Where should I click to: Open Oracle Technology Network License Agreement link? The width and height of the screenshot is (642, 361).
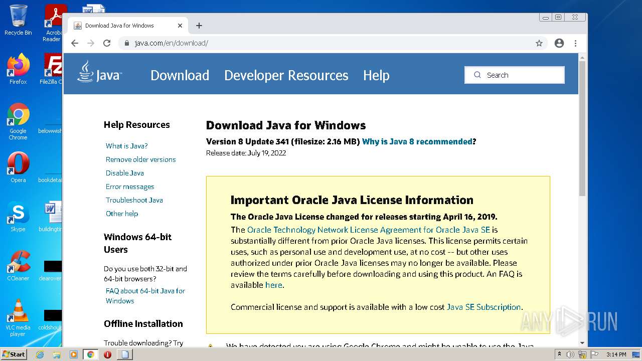(369, 230)
